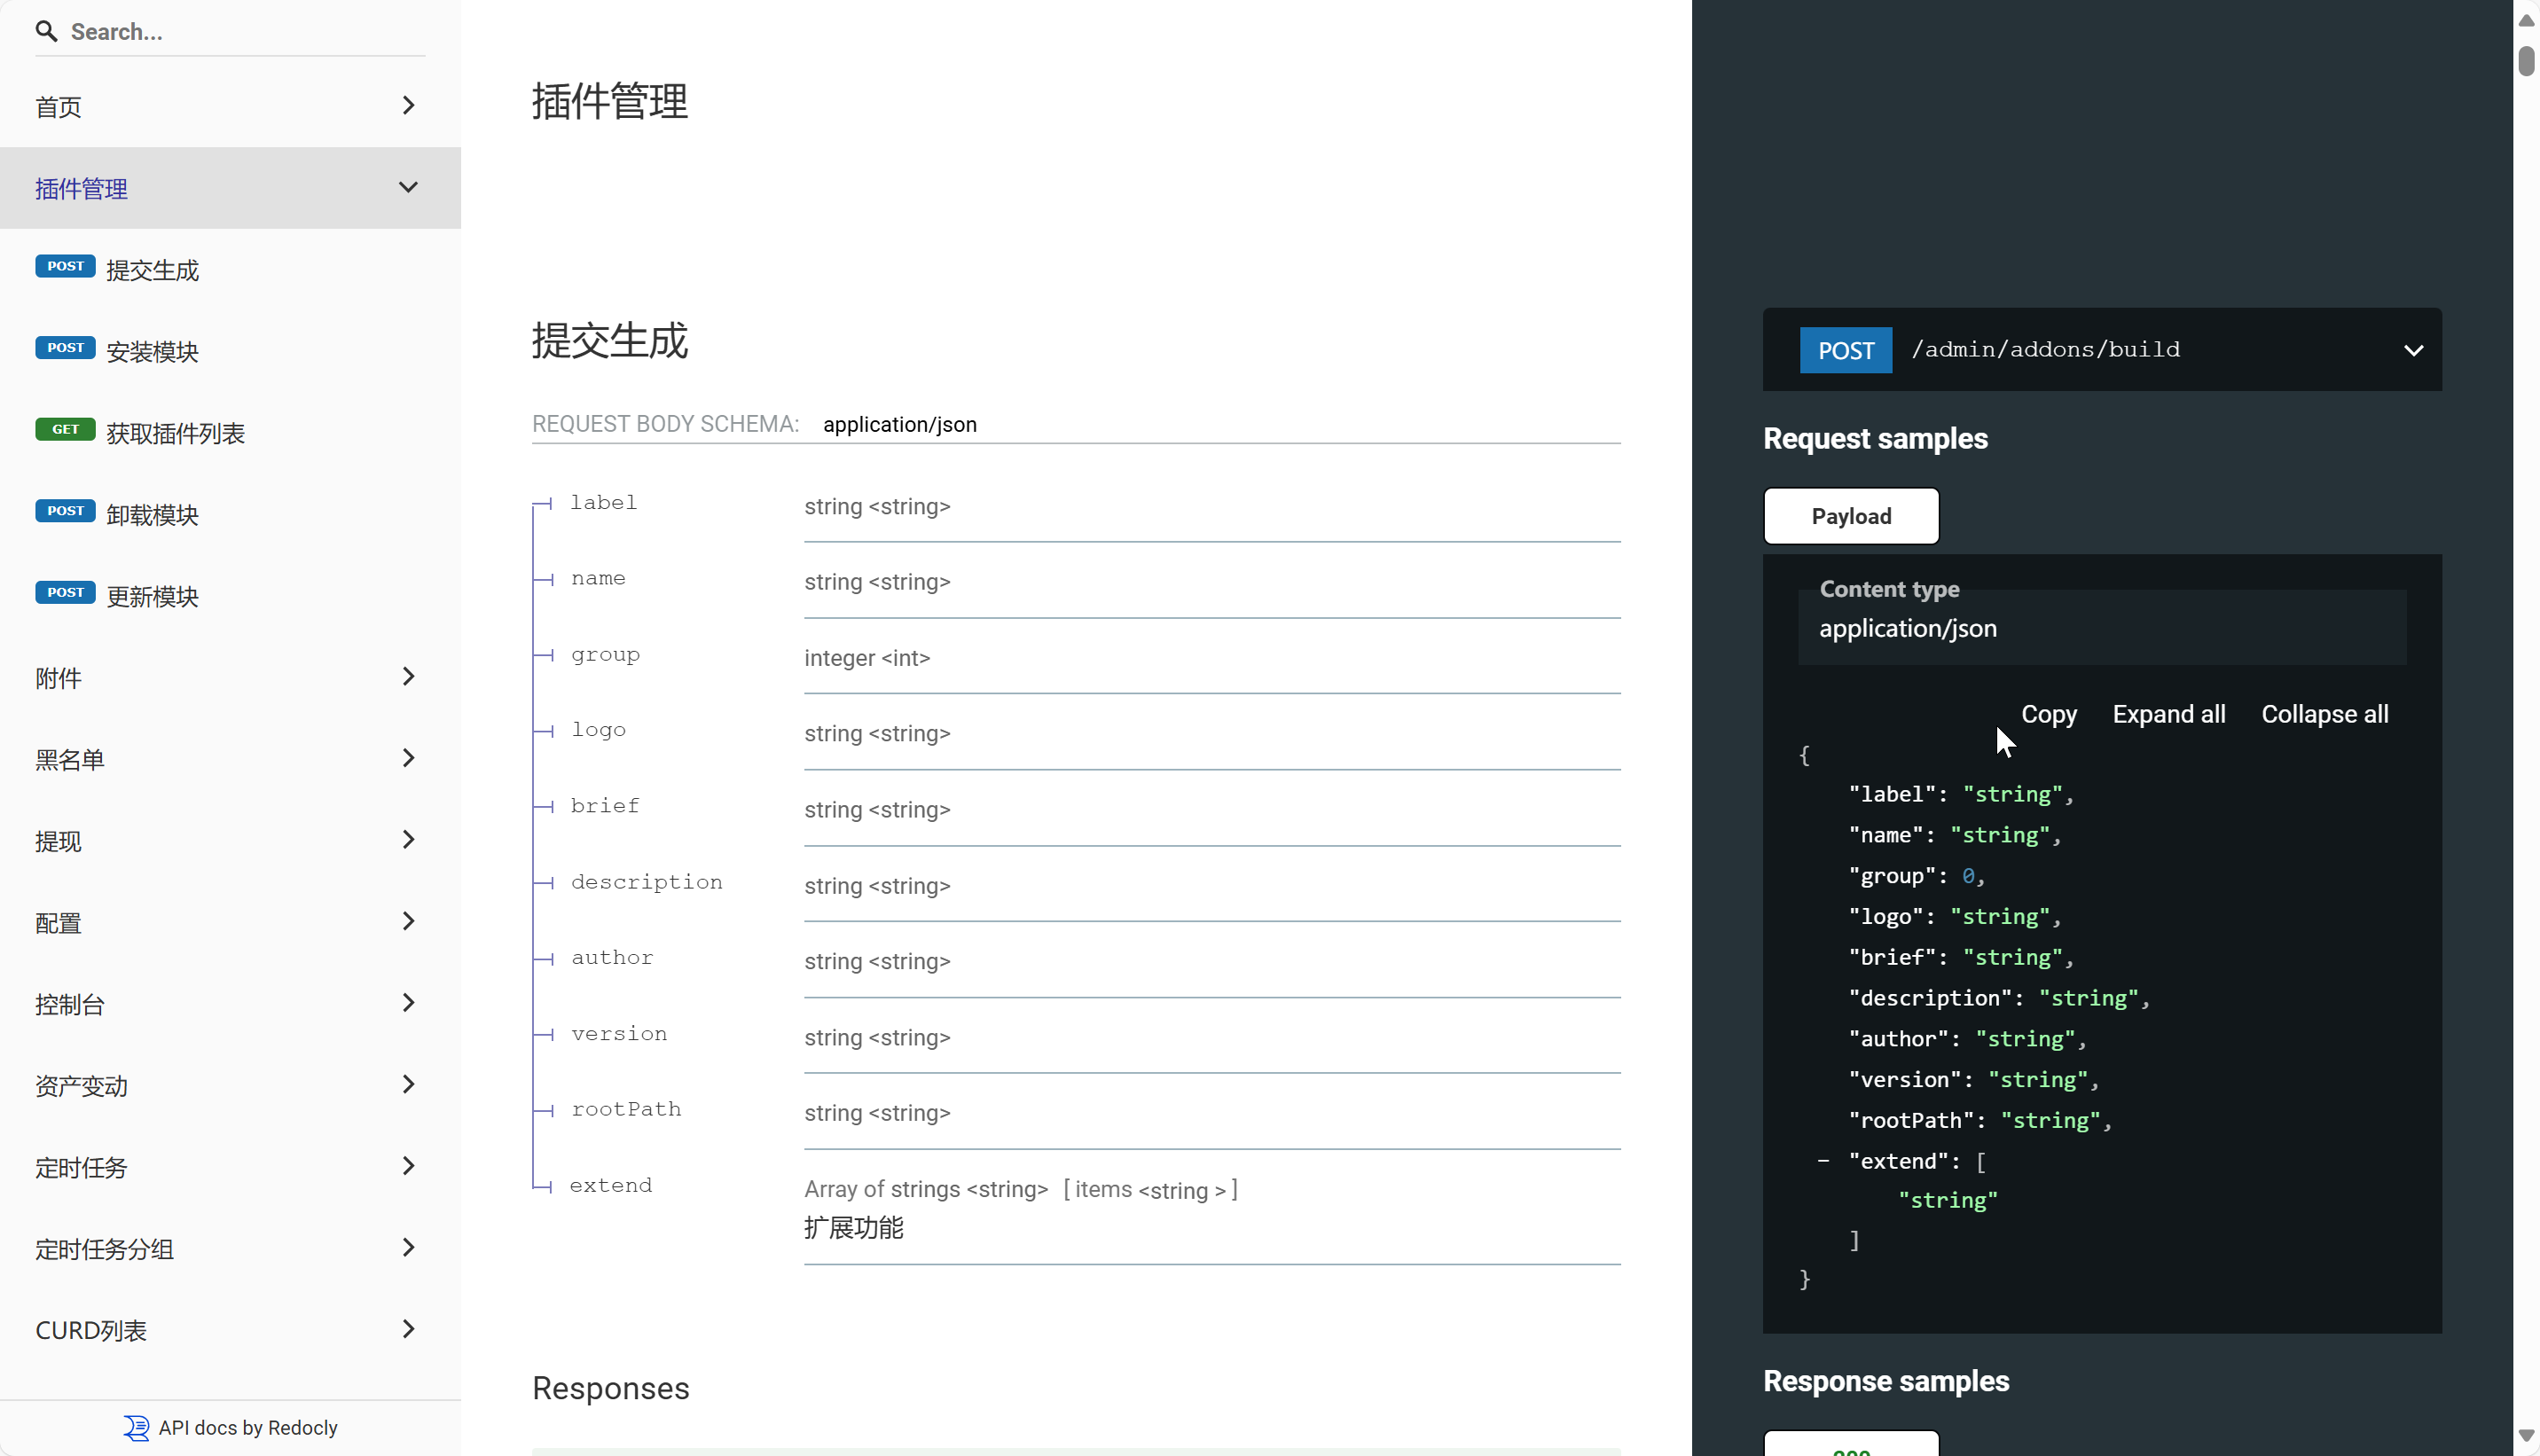This screenshot has width=2540, height=1456.
Task: Click the search magnifier icon
Action: point(46,31)
